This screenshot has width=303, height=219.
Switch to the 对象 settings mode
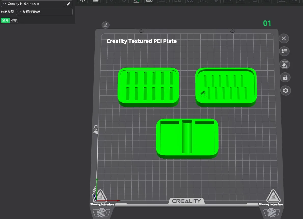click(14, 20)
